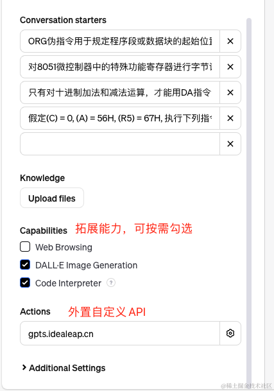274x391 pixels.
Task: Edit the ORG伪指令 starter text field
Action: pyautogui.click(x=120, y=41)
